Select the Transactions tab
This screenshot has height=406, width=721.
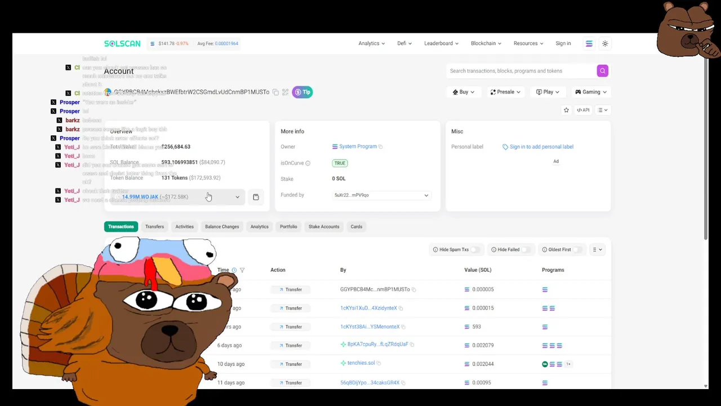pos(121,227)
